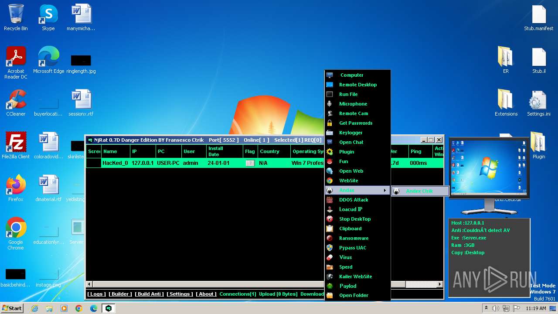Click Exe :Server.exe info line
The height and width of the screenshot is (314, 558).
(469, 238)
